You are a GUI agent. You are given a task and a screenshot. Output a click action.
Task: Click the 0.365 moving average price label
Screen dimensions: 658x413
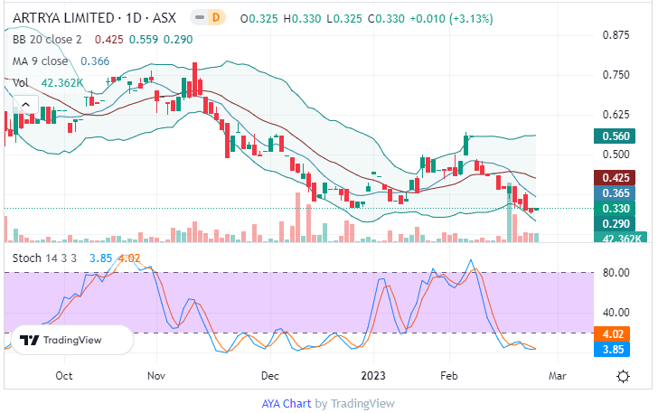click(x=618, y=193)
